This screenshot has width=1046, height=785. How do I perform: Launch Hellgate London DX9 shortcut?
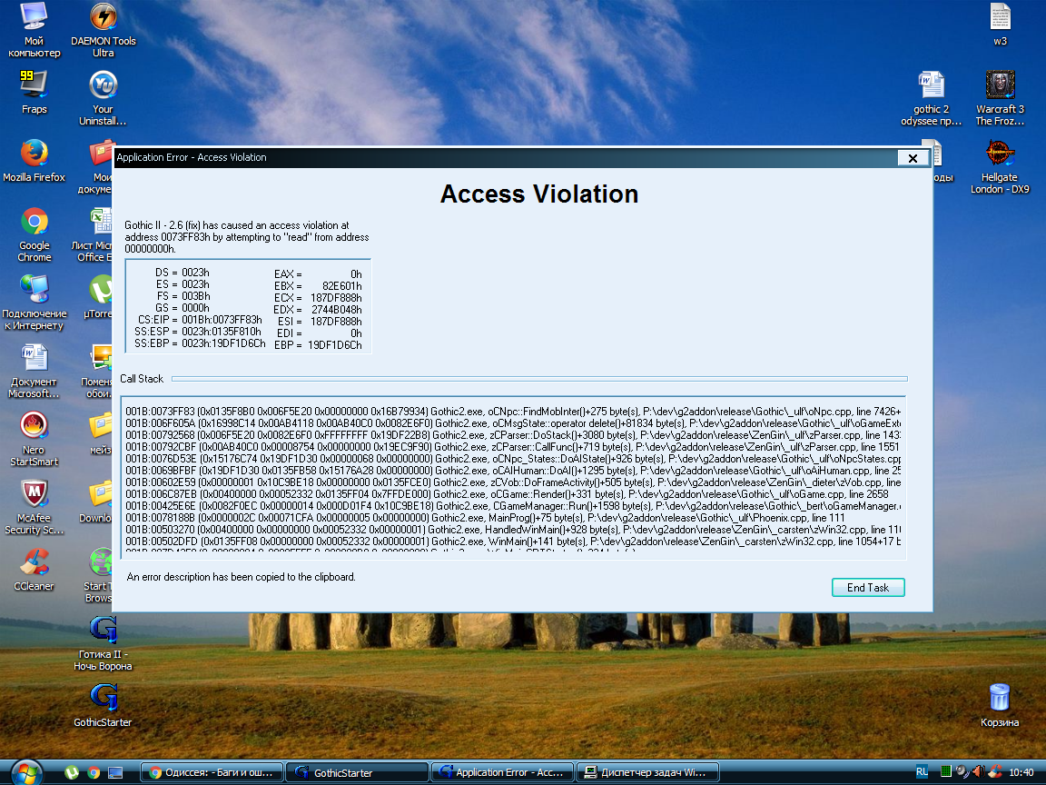pos(1000,166)
